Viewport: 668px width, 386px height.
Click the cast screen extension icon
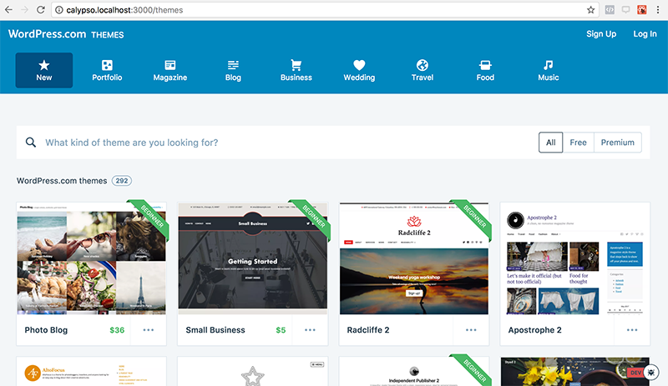point(625,10)
